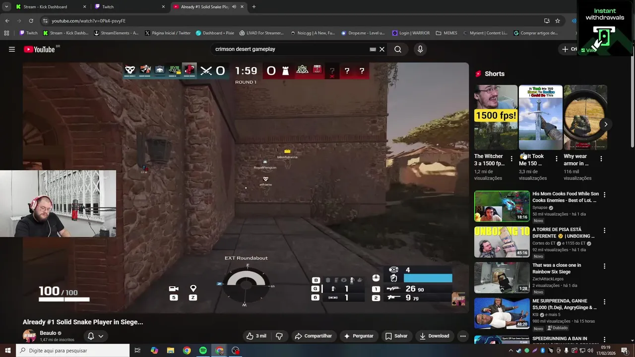
Task: Open new browser tab
Action: coord(254,7)
